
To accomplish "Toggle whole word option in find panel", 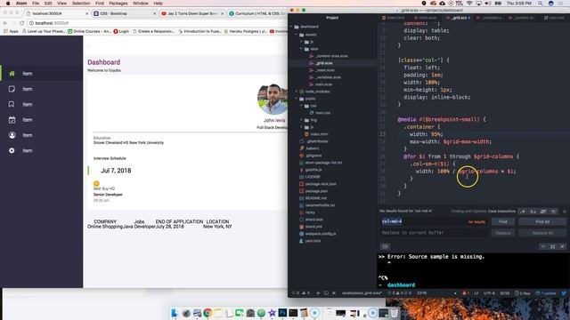I will (x=554, y=212).
